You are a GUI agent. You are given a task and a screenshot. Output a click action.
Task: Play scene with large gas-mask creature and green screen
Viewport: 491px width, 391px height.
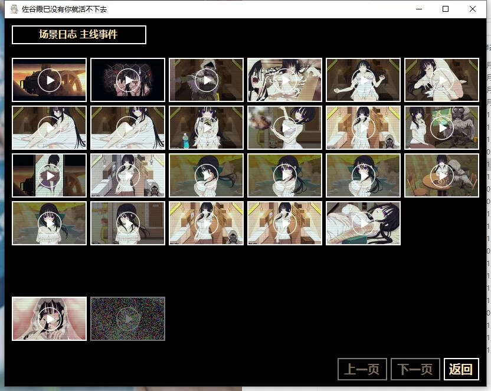pyautogui.click(x=441, y=127)
